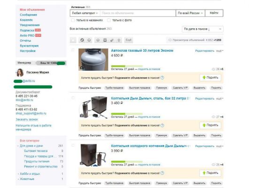Screen dimensions: 256x188
Task: Open Автоклав газовый product thumbnail
Action: 93,60
